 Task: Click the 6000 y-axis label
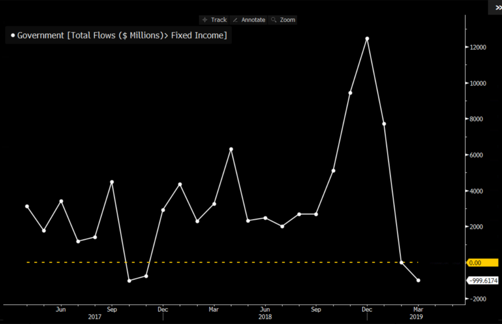[x=477, y=155]
